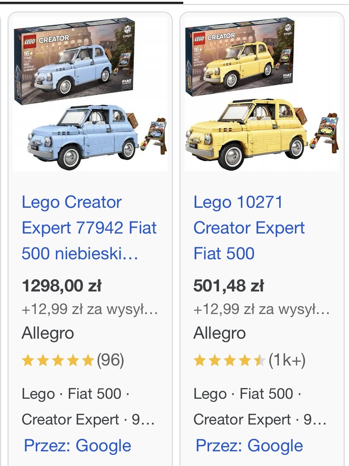Open the yellow Lego Fiat 500 product image
The image size is (349, 466).
pyautogui.click(x=262, y=94)
